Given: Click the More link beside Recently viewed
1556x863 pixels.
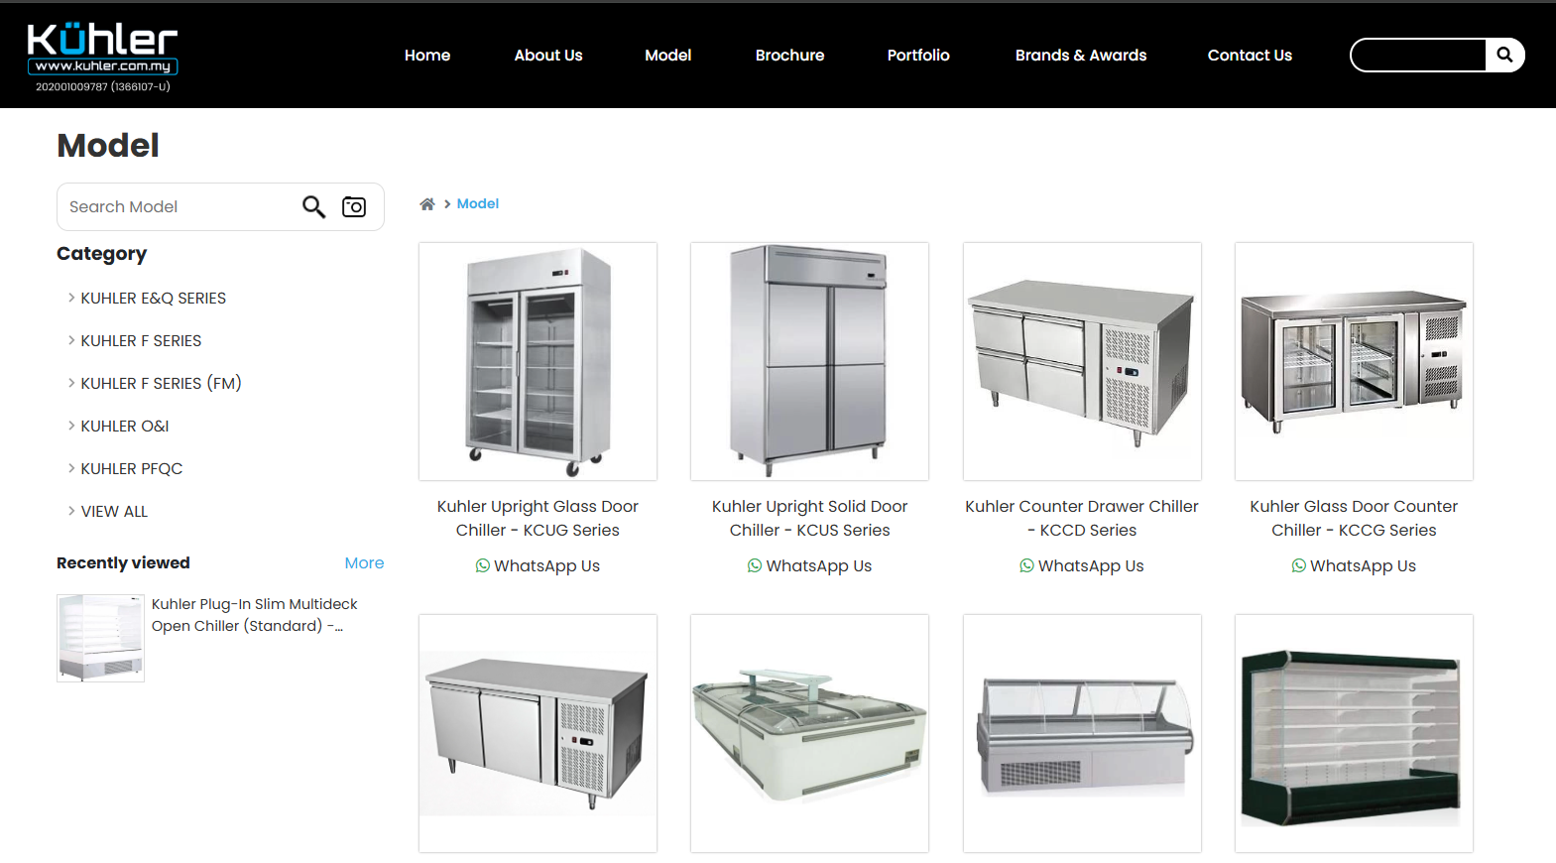Looking at the screenshot, I should [364, 562].
